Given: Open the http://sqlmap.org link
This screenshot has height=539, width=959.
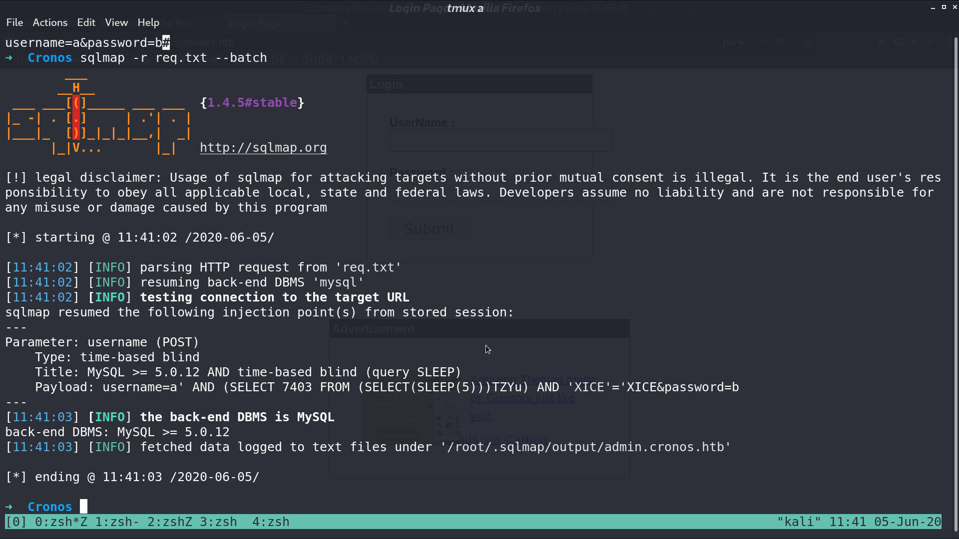Looking at the screenshot, I should (x=263, y=148).
